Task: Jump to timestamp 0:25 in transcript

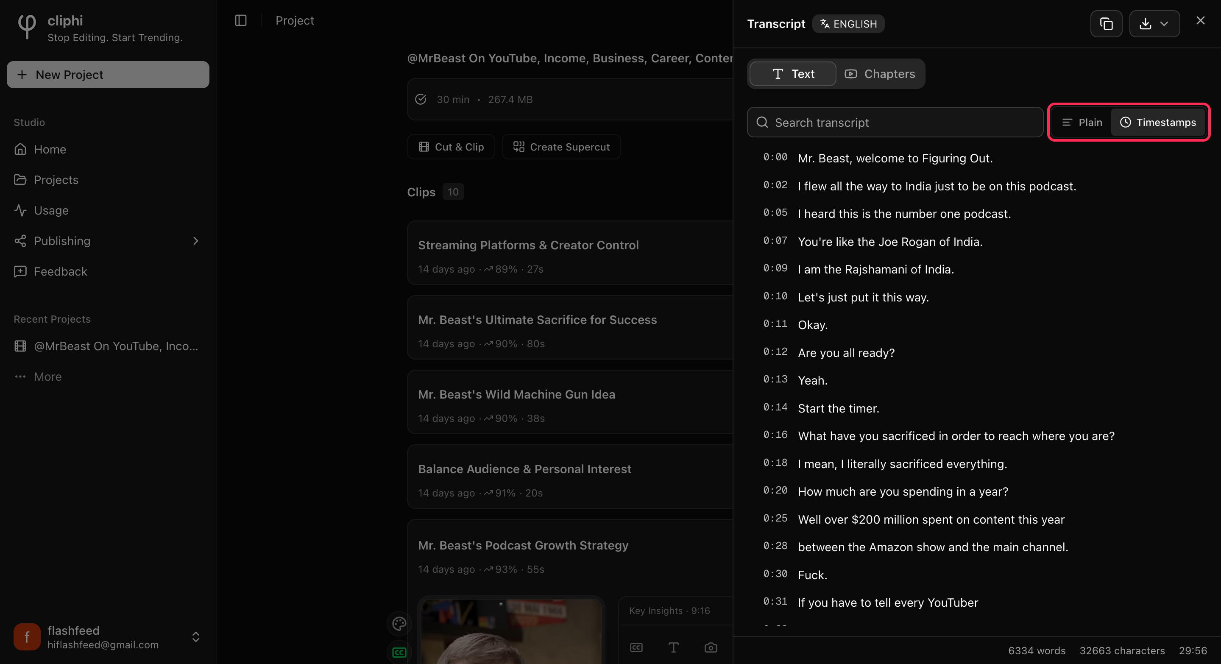Action: [x=775, y=519]
